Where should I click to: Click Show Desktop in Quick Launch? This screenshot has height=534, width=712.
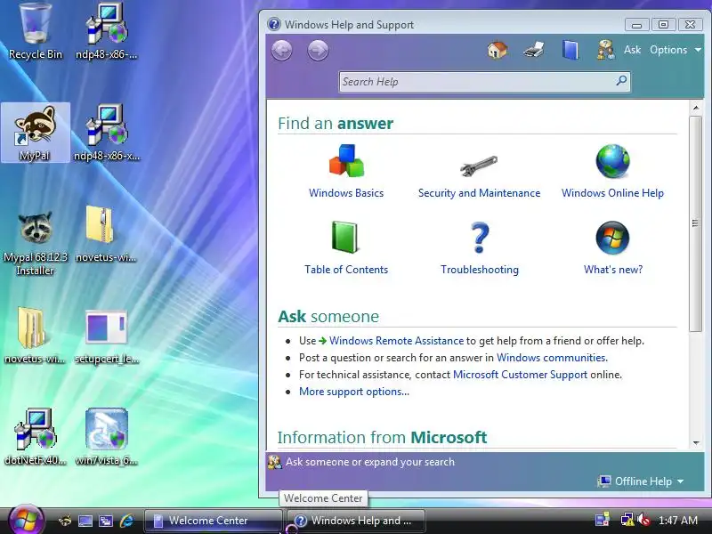85,521
